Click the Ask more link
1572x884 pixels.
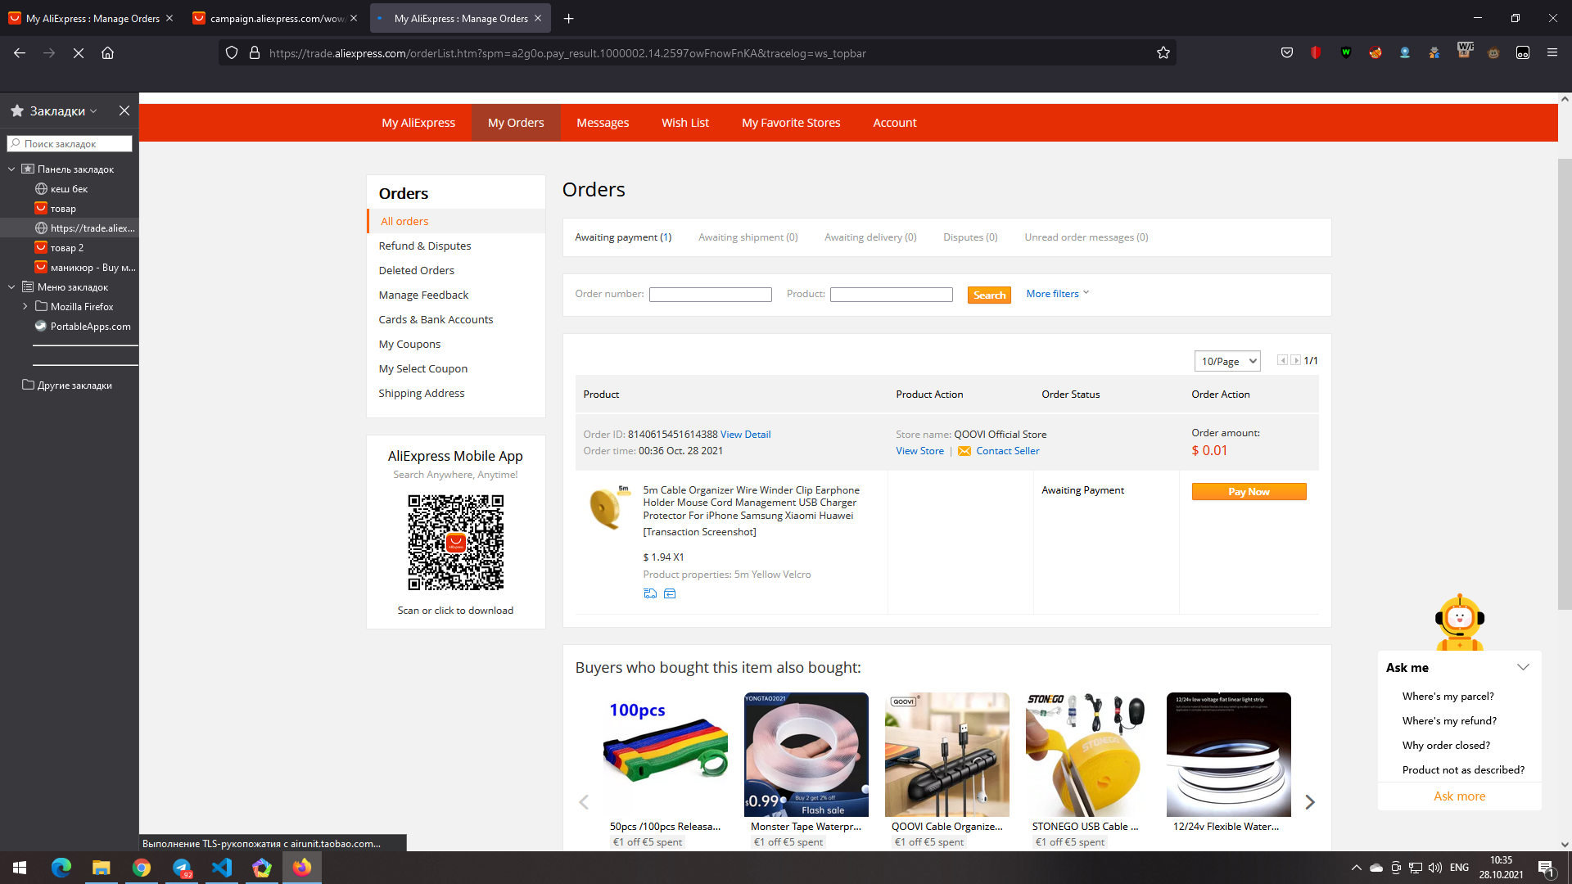1459,796
